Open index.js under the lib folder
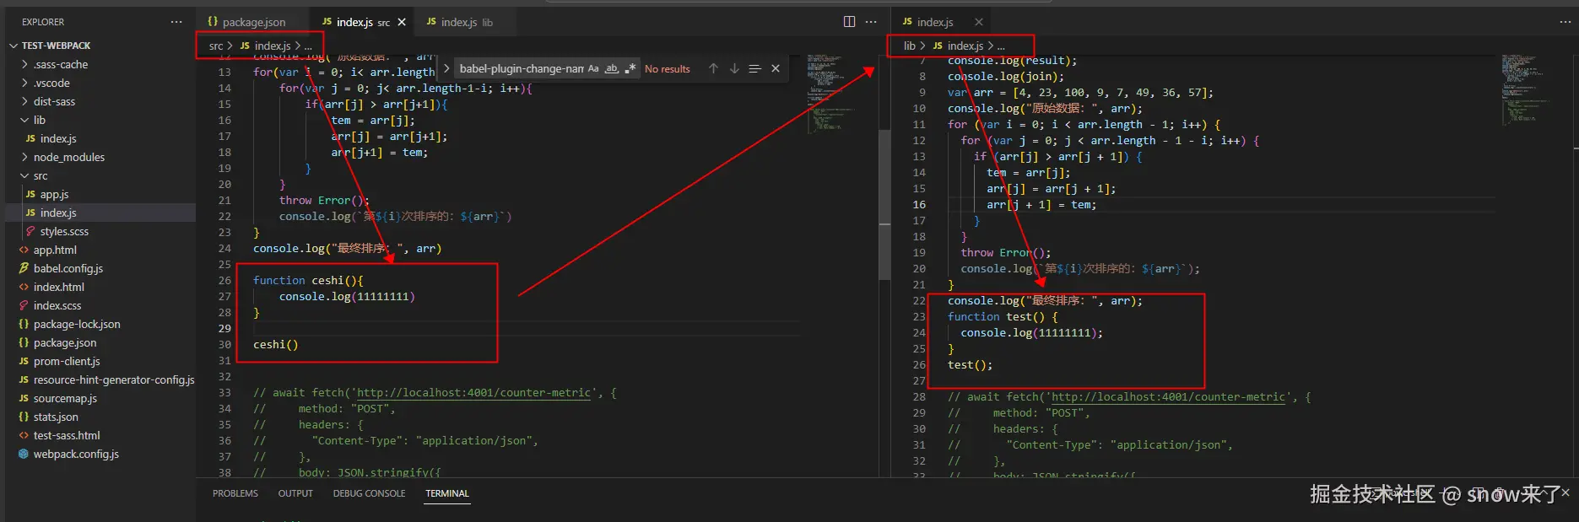The height and width of the screenshot is (522, 1579). pos(58,138)
